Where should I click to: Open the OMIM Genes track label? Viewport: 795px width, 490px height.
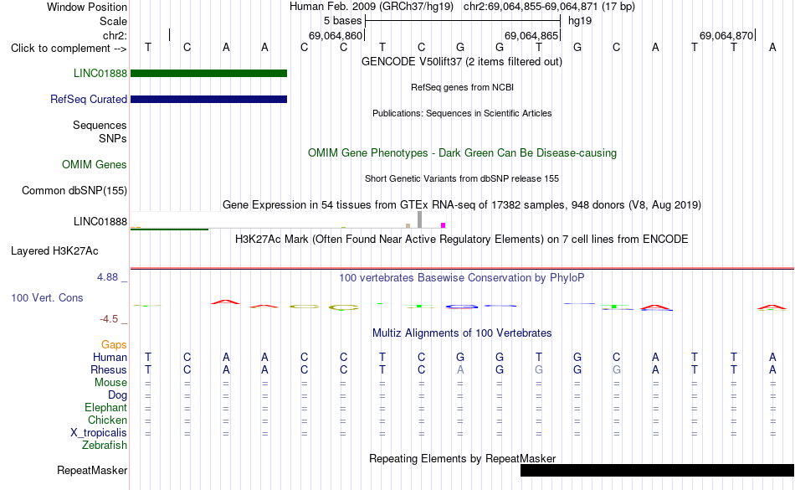pyautogui.click(x=94, y=164)
